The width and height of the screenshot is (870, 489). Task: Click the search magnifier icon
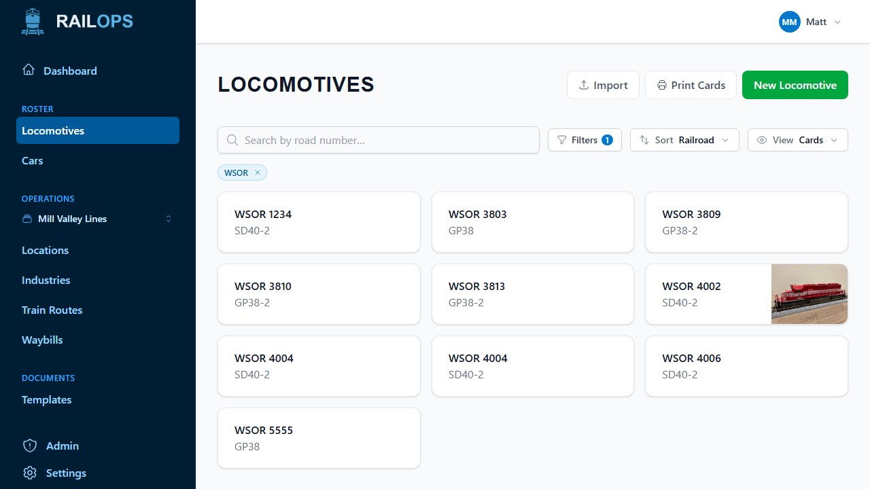(x=232, y=140)
